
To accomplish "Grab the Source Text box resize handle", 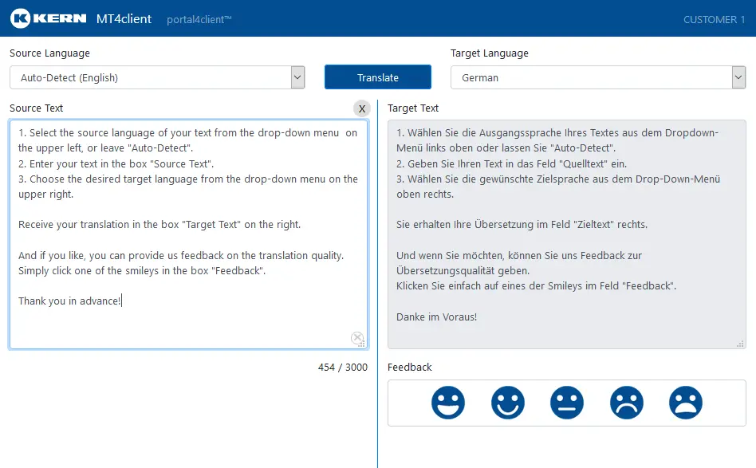I will click(x=363, y=344).
